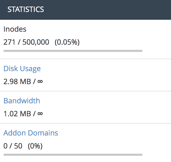Screen dimensions: 171x162
Task: Click the divider line below Disk Usage
Action: 85,91
